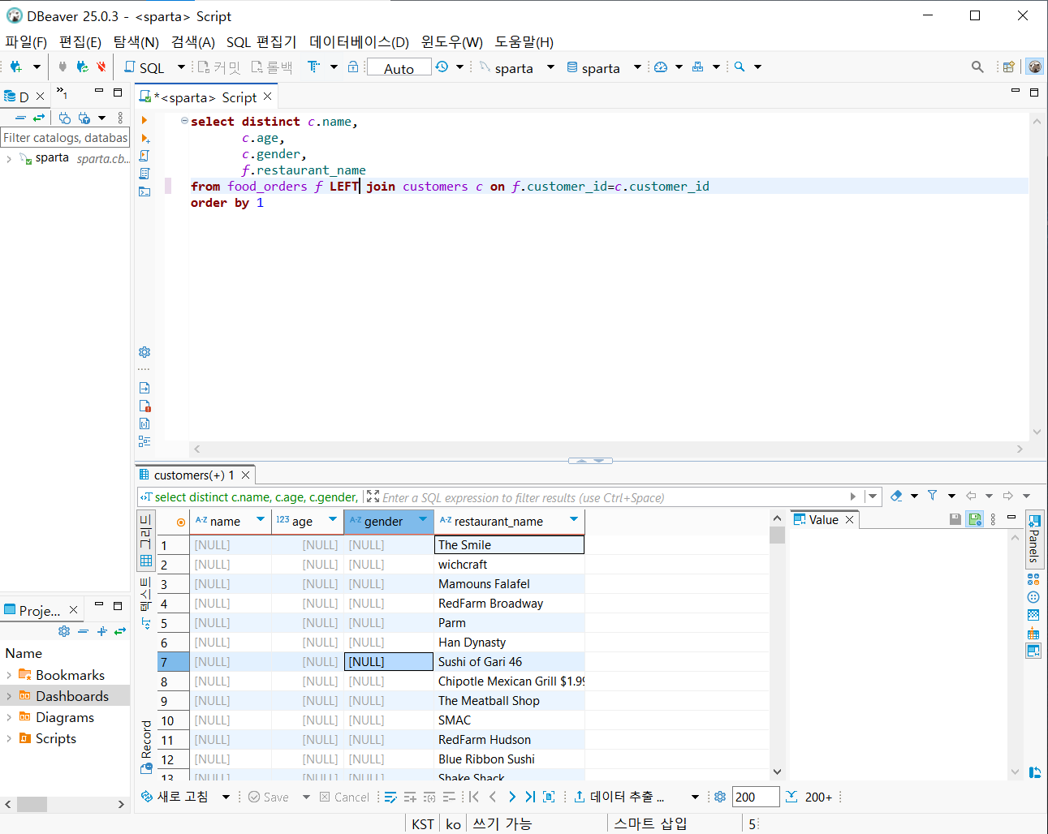Toggle the Auto commit mode field
The width and height of the screenshot is (1048, 834).
[x=399, y=68]
